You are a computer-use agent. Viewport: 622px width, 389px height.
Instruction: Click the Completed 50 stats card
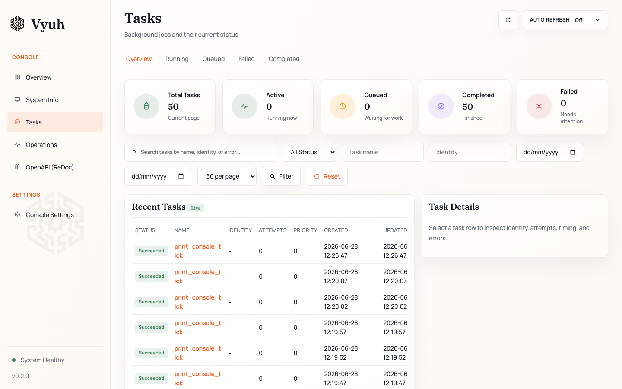pos(464,106)
